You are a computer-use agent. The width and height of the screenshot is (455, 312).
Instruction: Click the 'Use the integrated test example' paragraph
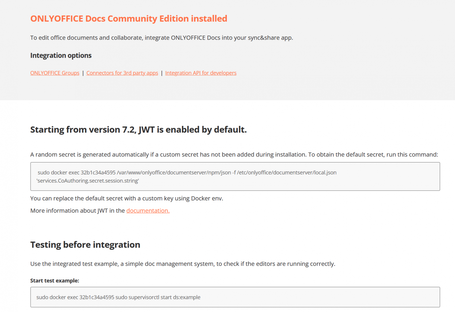183,264
